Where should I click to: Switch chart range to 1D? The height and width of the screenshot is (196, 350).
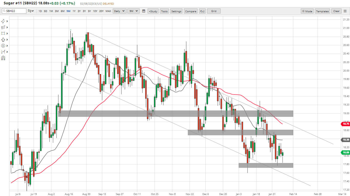40,11
